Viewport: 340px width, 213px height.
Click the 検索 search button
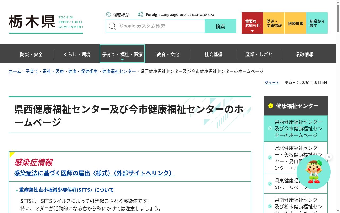click(x=220, y=26)
